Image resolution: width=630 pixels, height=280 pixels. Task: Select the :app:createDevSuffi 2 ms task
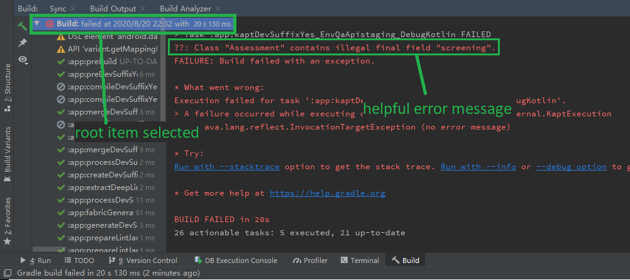pos(108,175)
